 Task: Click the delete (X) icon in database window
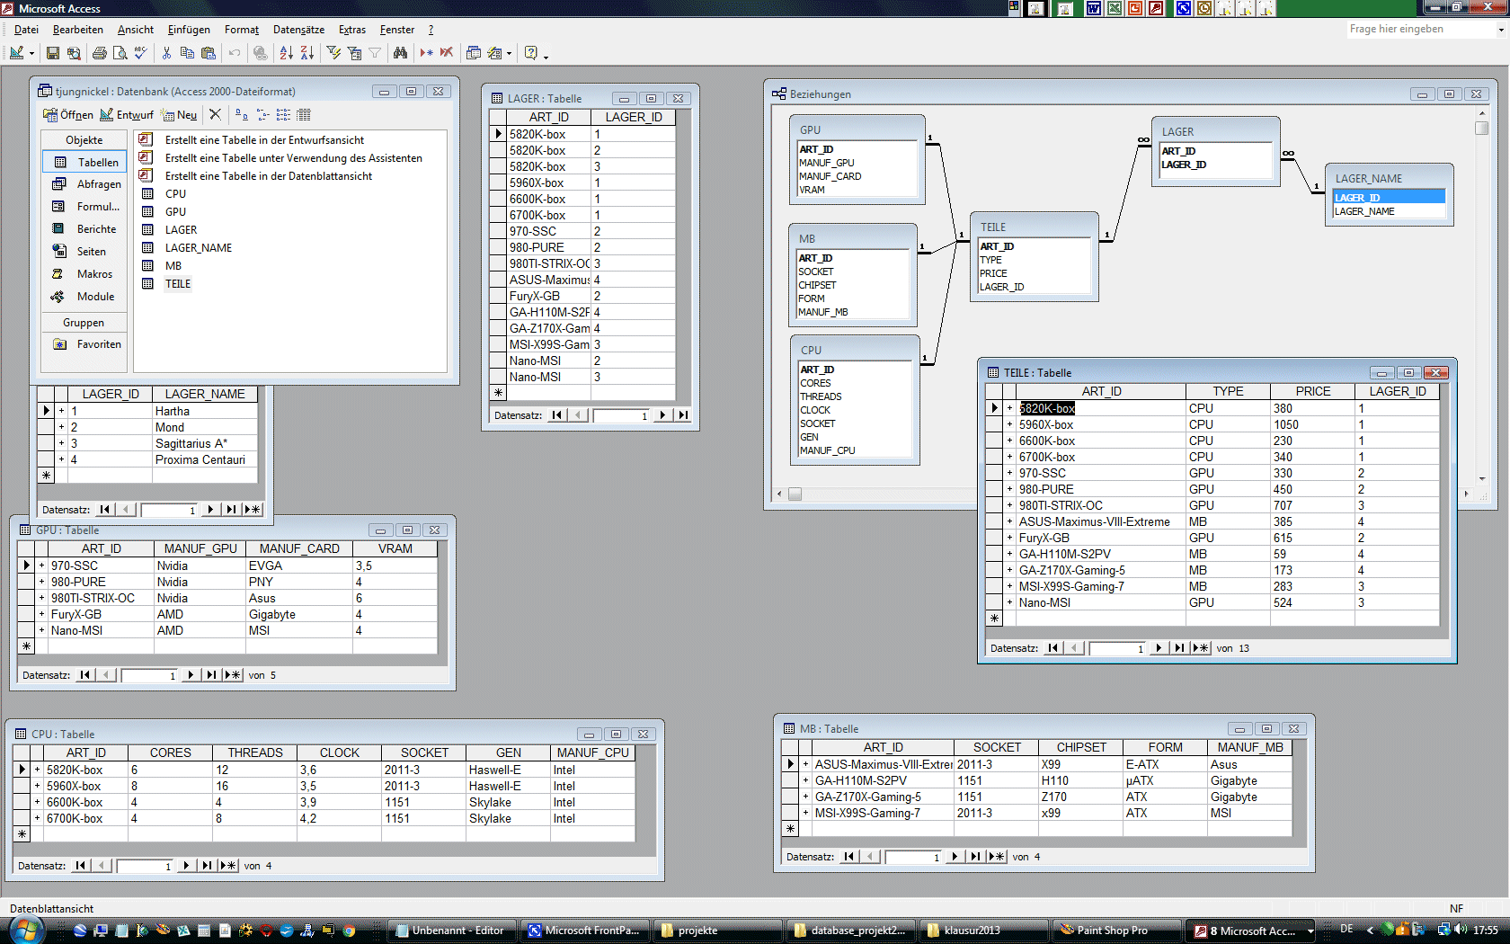point(215,114)
